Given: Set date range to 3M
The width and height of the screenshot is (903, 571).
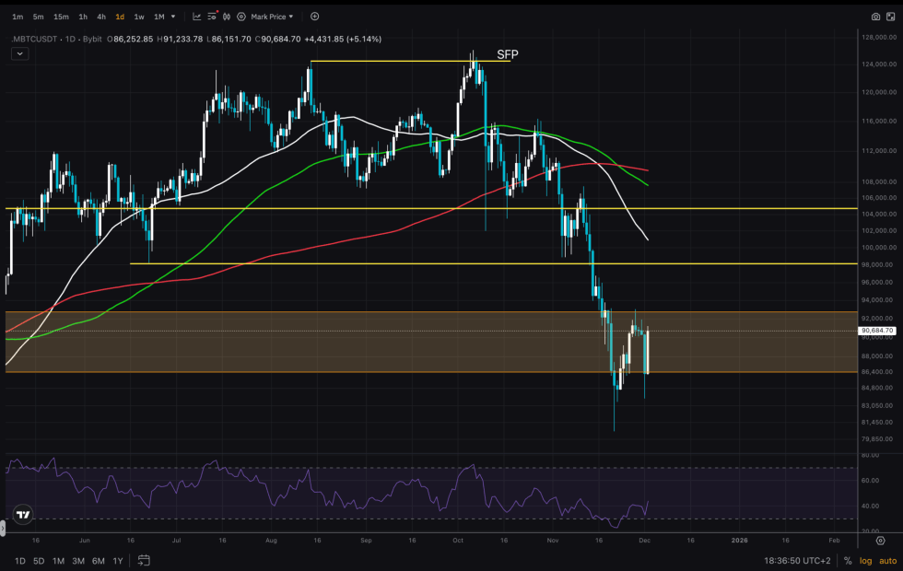Looking at the screenshot, I should pyautogui.click(x=78, y=560).
